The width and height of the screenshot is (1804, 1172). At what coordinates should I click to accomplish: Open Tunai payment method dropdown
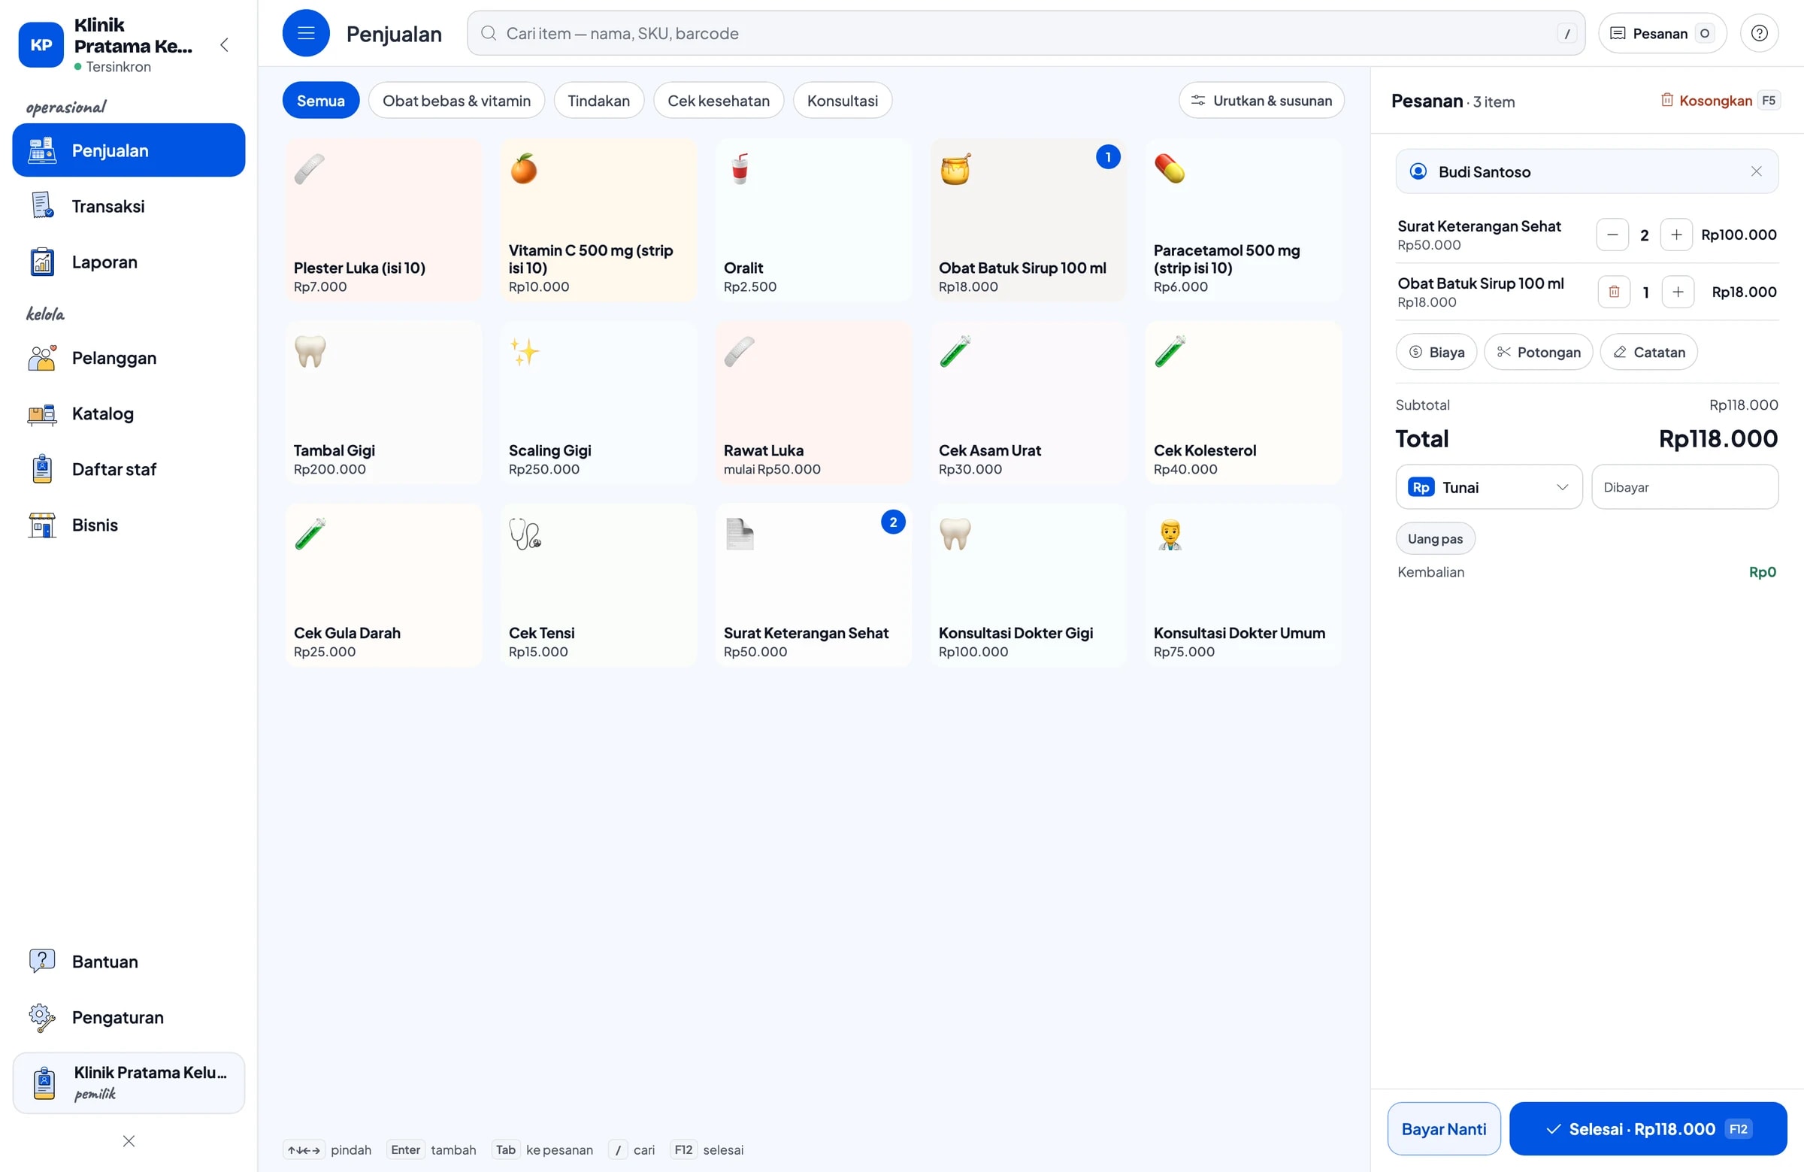tap(1489, 486)
